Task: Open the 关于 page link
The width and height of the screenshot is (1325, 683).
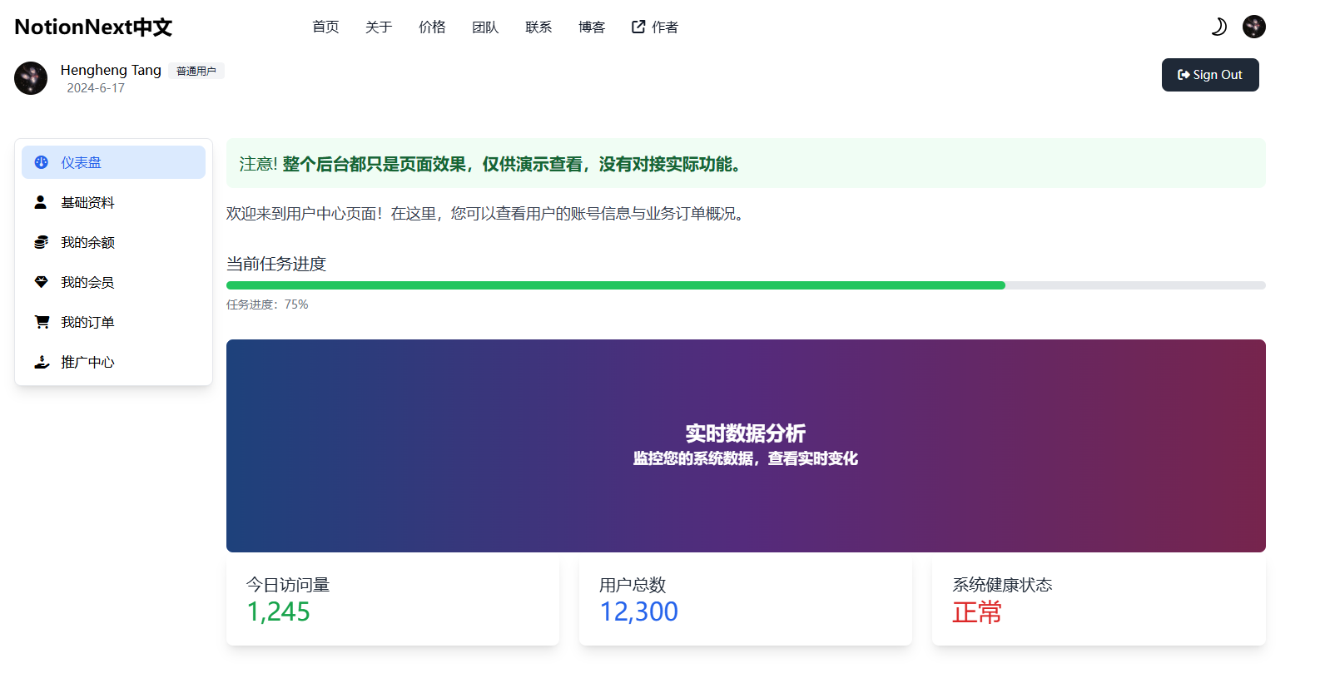Action: (379, 27)
